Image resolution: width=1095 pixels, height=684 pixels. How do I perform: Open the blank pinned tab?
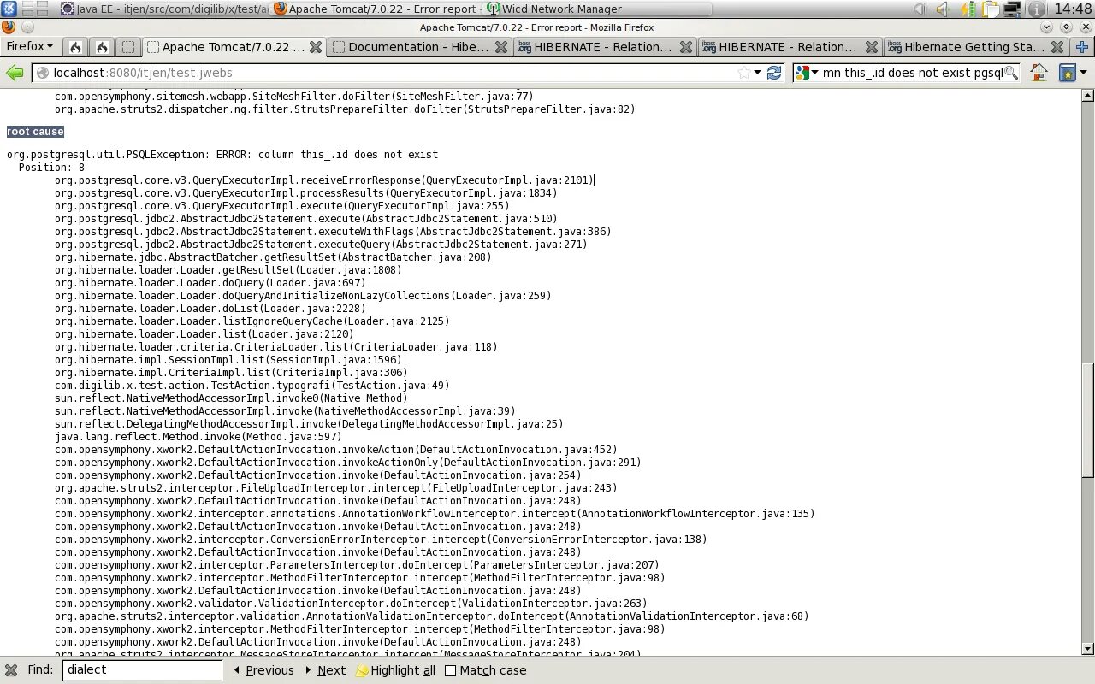tap(128, 47)
